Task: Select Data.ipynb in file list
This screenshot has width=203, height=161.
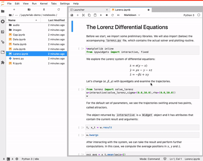Action: (37, 39)
